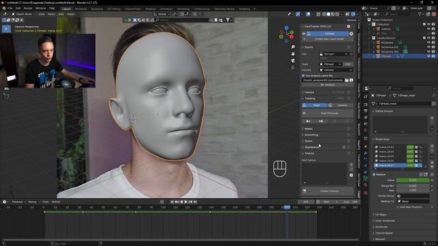Collapse the Inputs panel section
Screen dimensions: 438x246
tap(309, 47)
